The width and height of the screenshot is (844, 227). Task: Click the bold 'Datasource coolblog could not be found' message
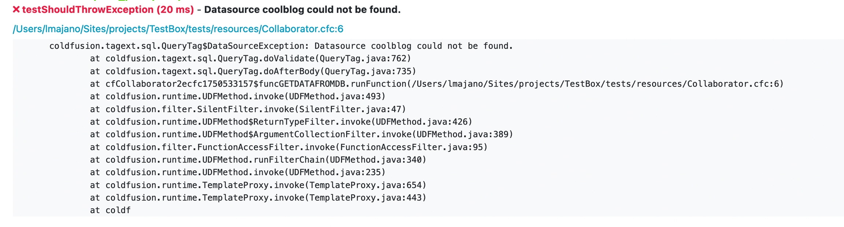302,9
